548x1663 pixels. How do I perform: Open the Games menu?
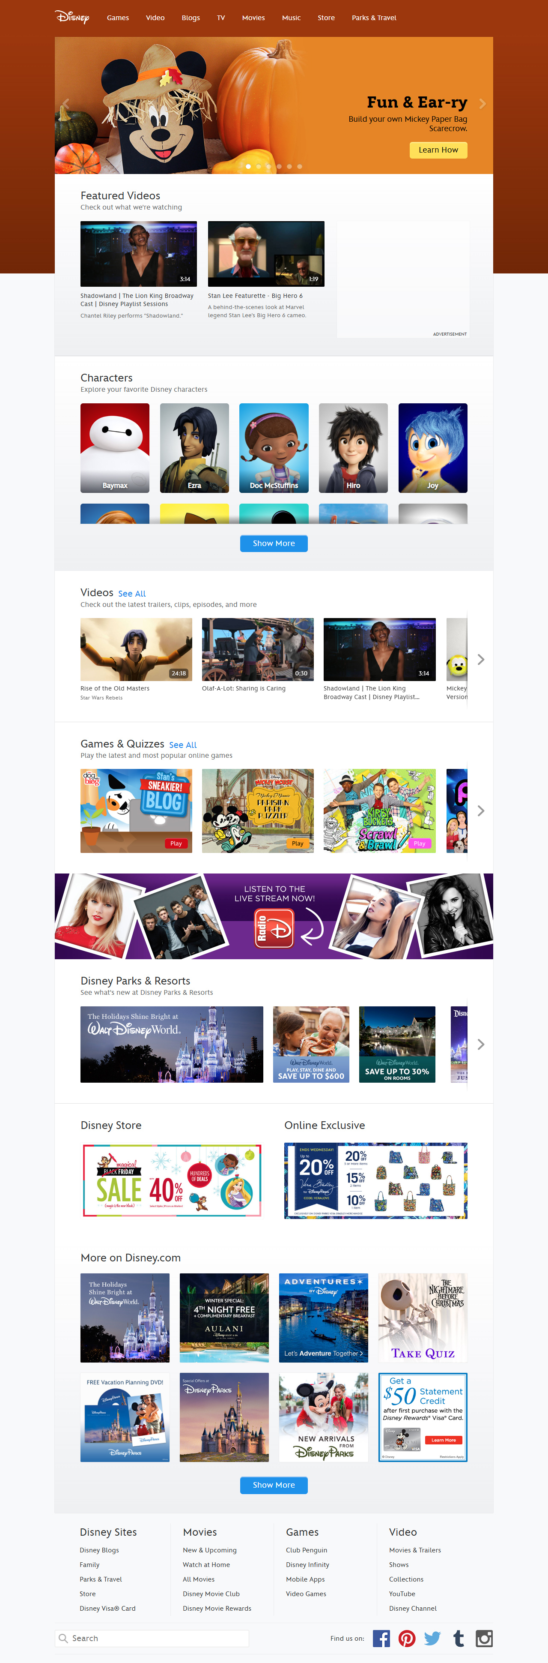[x=118, y=18]
